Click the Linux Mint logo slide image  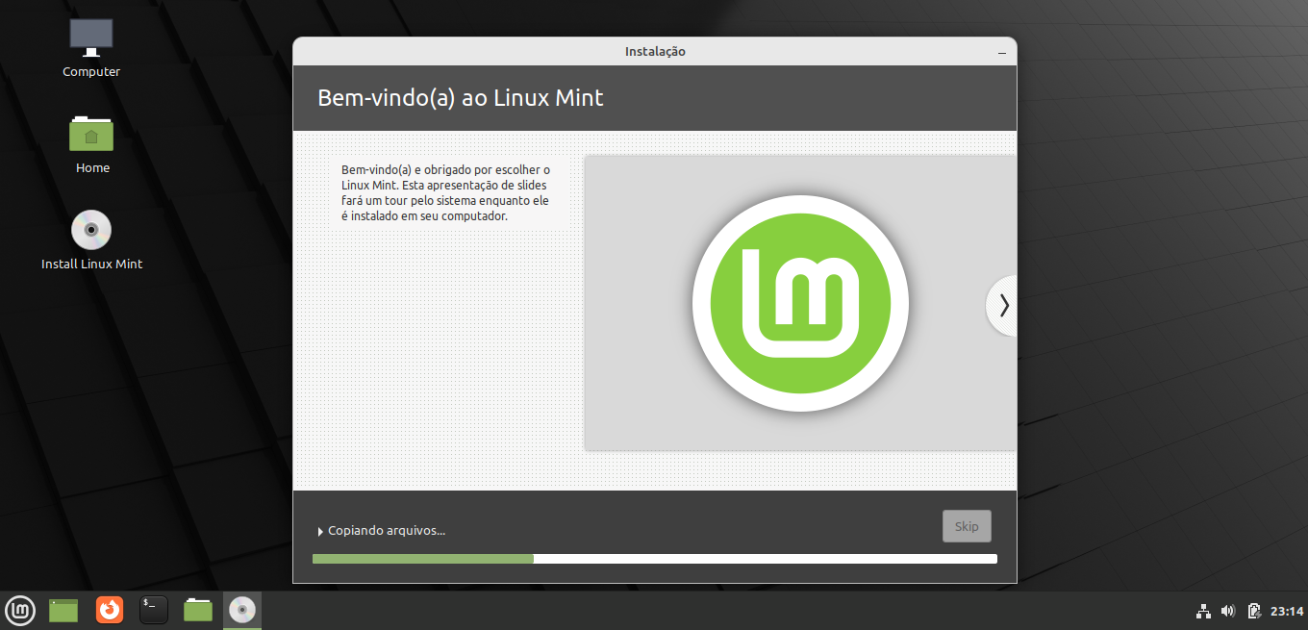point(800,303)
